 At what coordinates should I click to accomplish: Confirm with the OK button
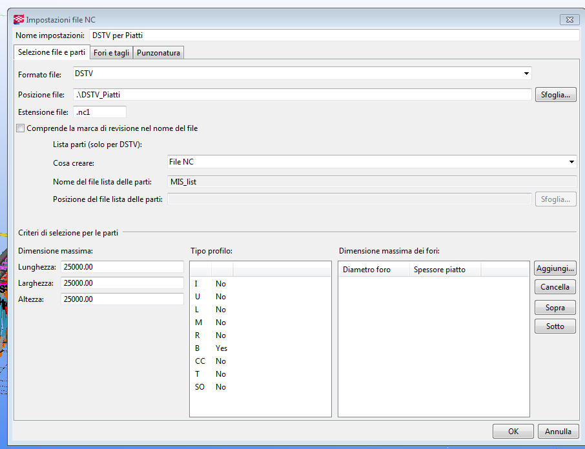[x=513, y=432]
